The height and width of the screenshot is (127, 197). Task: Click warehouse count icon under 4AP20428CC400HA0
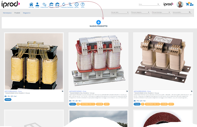coord(70,101)
